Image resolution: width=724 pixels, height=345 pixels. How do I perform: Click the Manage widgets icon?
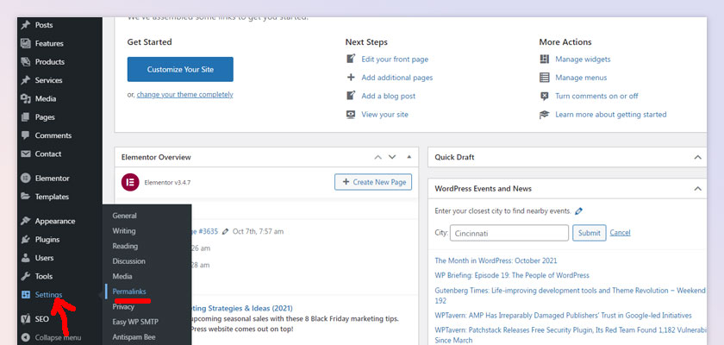click(545, 60)
